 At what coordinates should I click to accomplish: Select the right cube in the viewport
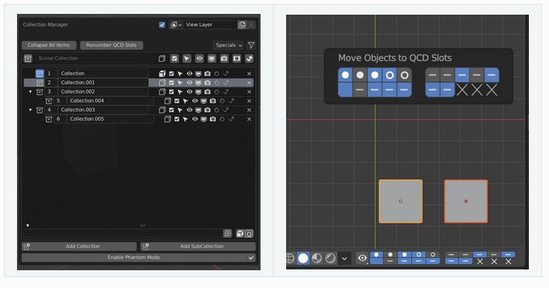pyautogui.click(x=466, y=202)
